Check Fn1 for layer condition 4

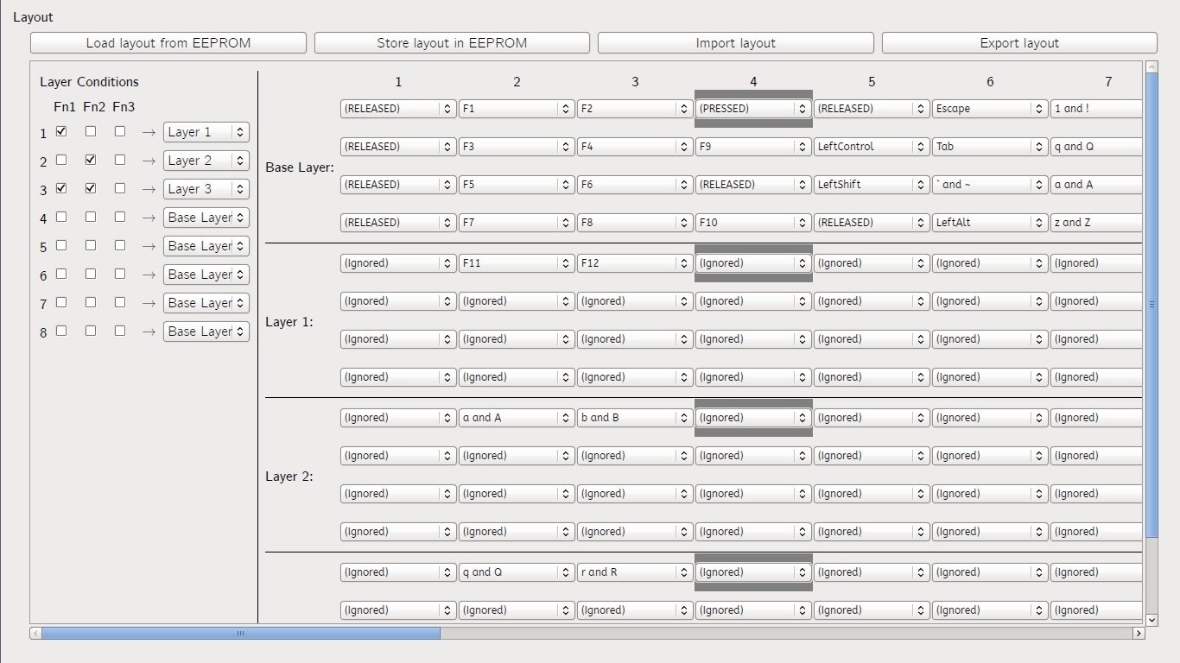pos(61,217)
